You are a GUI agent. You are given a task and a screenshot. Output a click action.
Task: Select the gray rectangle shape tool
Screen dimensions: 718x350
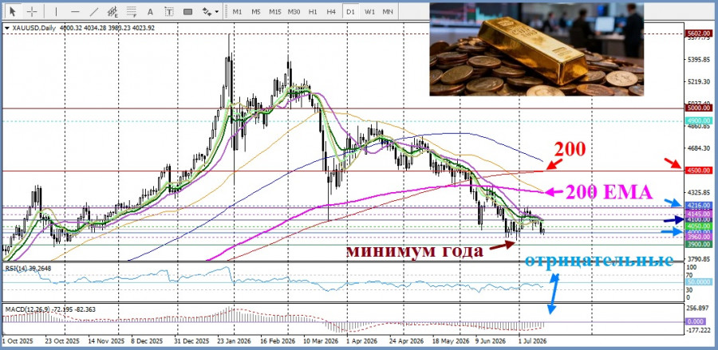(187, 11)
